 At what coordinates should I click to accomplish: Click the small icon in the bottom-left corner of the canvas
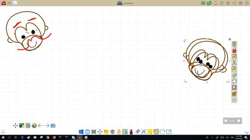pyautogui.click(x=3, y=132)
